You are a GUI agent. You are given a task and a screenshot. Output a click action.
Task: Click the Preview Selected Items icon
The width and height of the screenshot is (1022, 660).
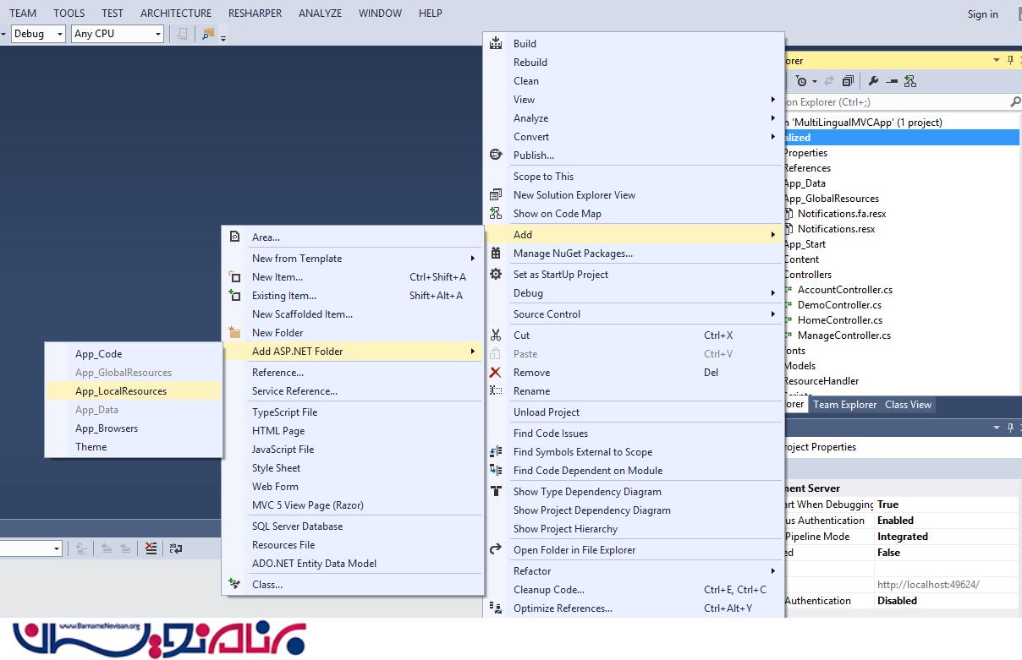[x=891, y=81]
